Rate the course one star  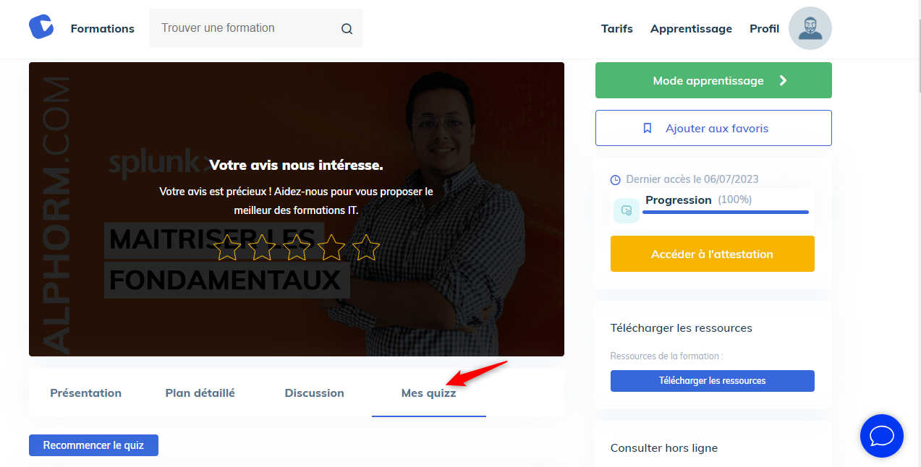[228, 247]
